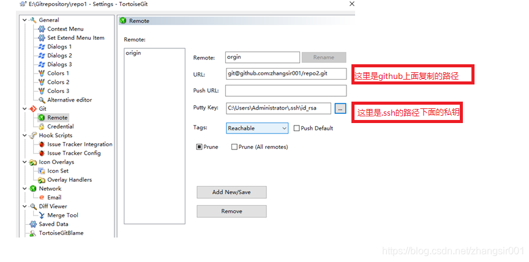529x262 pixels.
Task: Open the Tags Reachable dropdown
Action: click(x=257, y=128)
